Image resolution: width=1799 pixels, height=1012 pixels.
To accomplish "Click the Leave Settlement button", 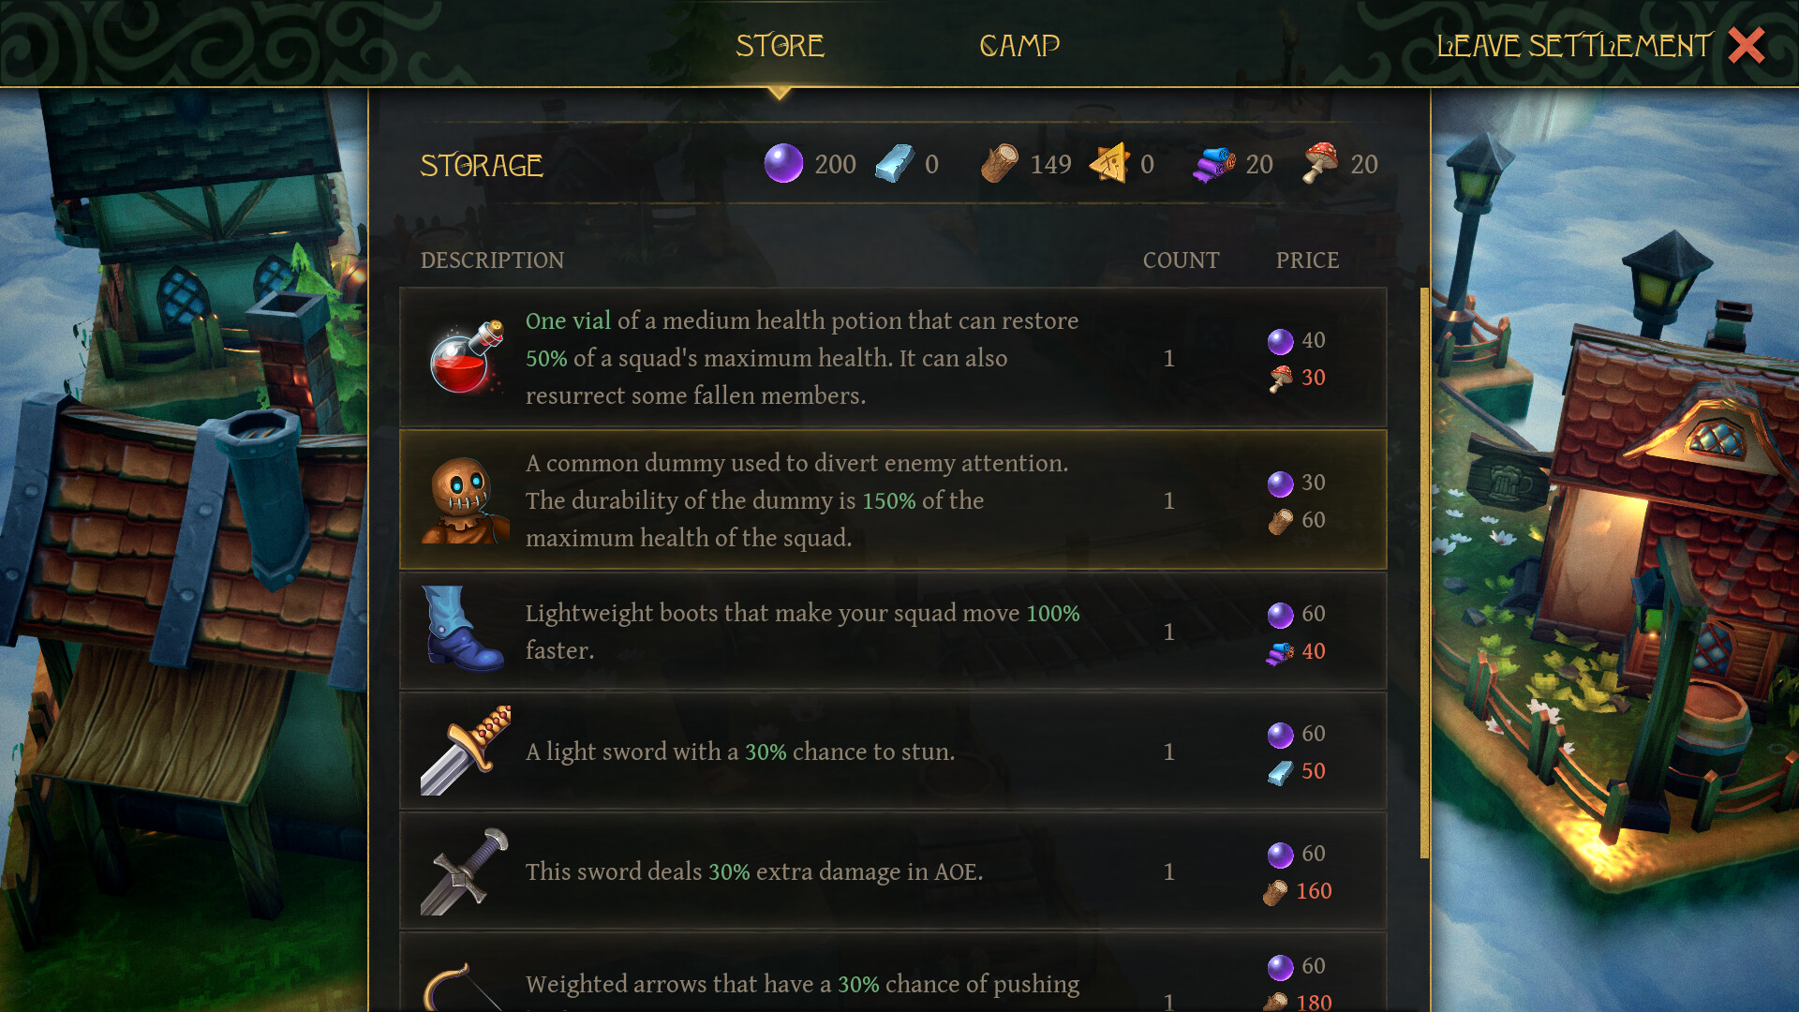I will (1573, 46).
